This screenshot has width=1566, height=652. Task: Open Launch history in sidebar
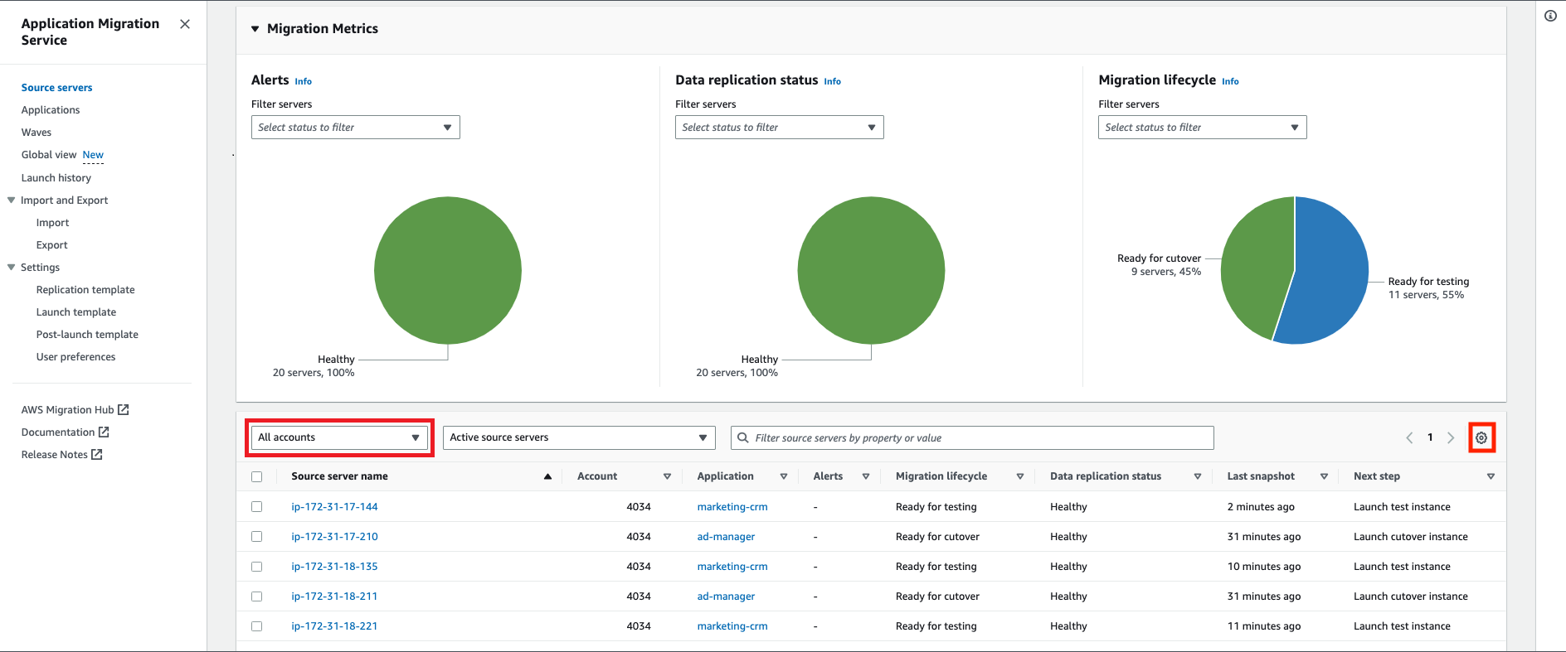click(x=56, y=177)
